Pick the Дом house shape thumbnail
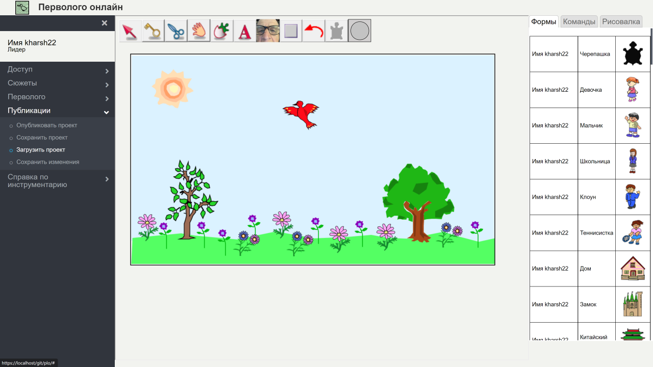This screenshot has height=367, width=653. click(633, 269)
